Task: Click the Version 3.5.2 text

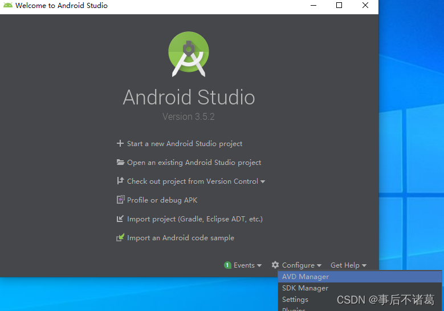Action: (189, 116)
